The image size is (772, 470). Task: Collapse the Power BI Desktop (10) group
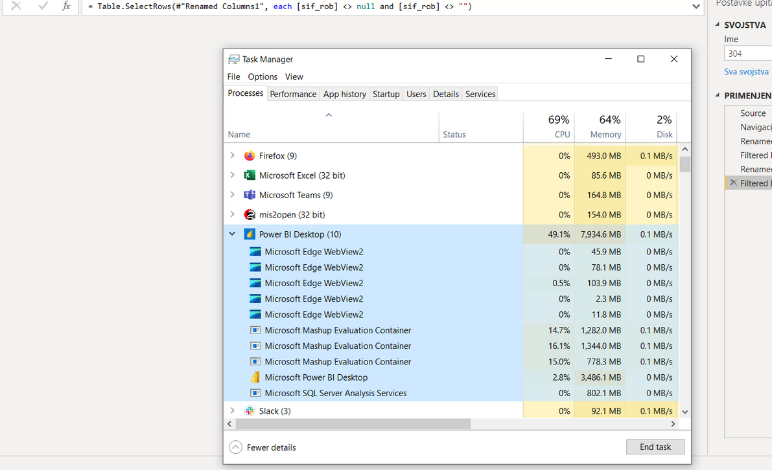[233, 234]
